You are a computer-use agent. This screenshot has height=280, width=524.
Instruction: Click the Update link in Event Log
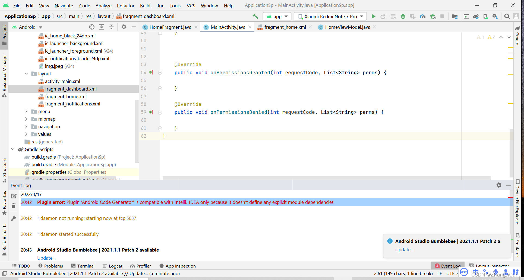coord(46,258)
